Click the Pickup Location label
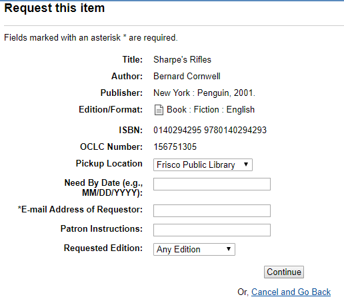Image resolution: width=344 pixels, height=307 pixels. [109, 163]
